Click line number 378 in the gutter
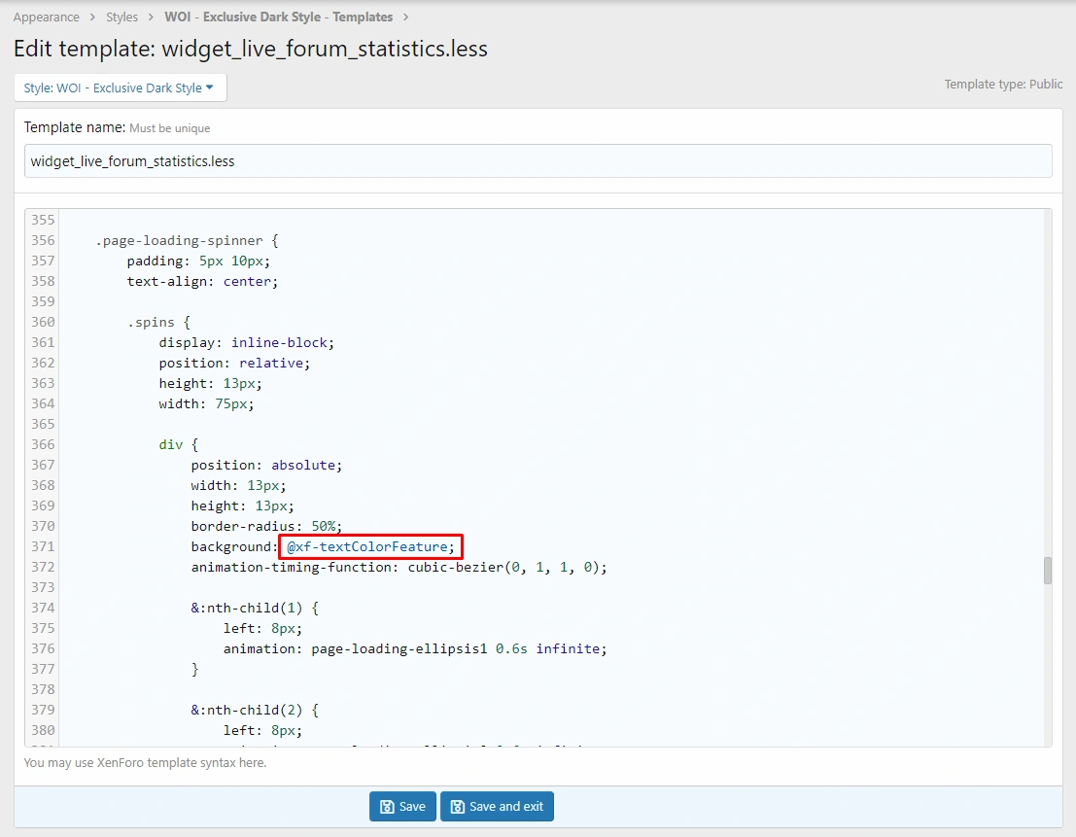This screenshot has width=1076, height=837. coord(43,689)
